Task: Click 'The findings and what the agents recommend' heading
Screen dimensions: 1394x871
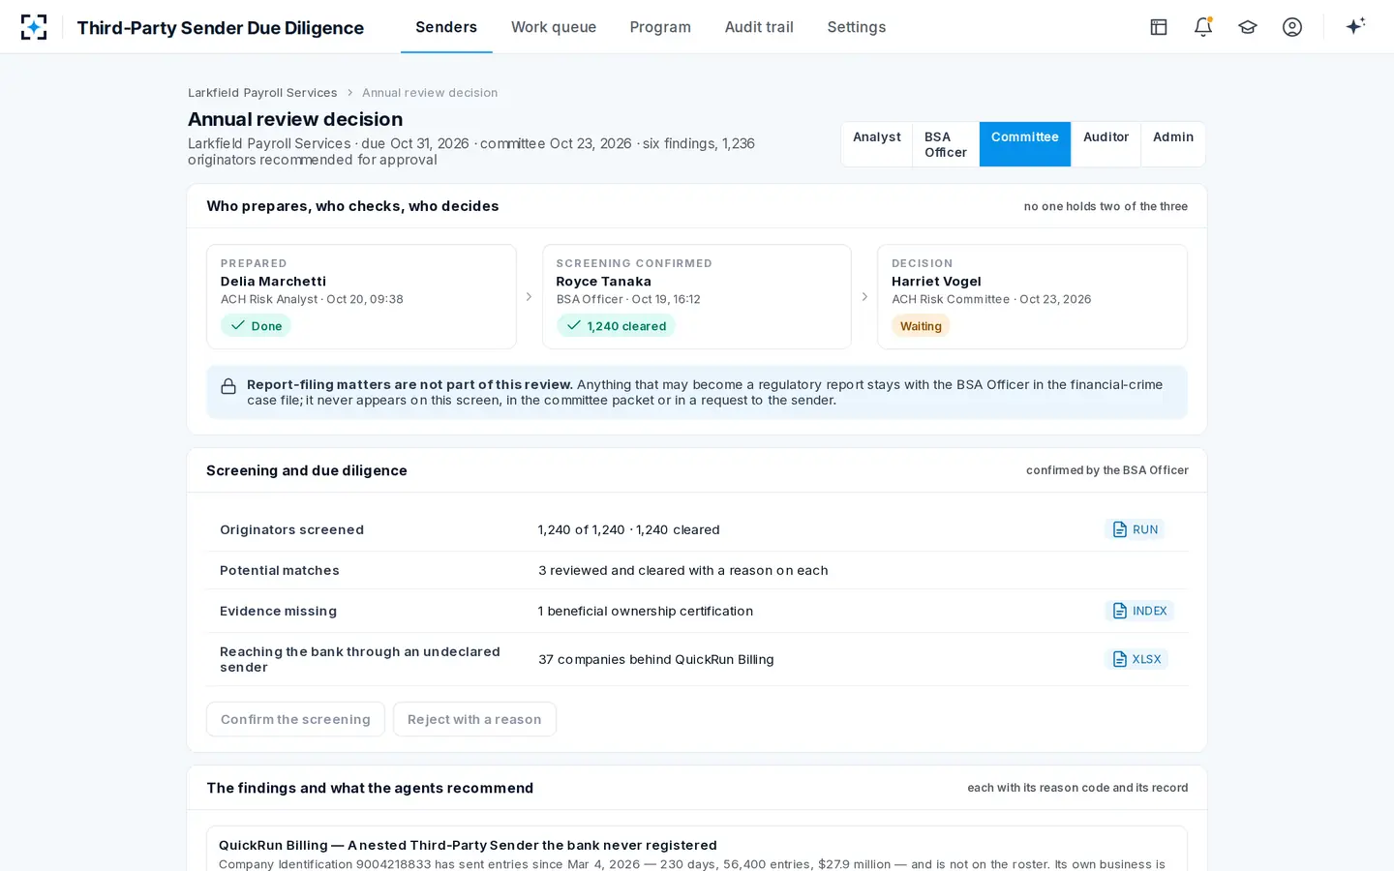Action: pyautogui.click(x=370, y=788)
